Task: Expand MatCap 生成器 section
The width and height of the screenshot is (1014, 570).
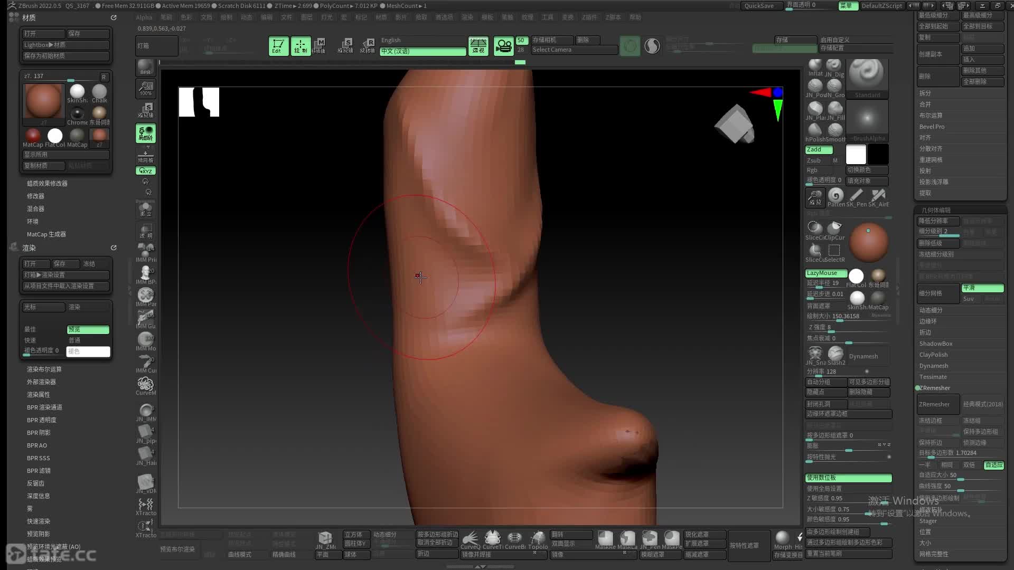Action: [46, 234]
